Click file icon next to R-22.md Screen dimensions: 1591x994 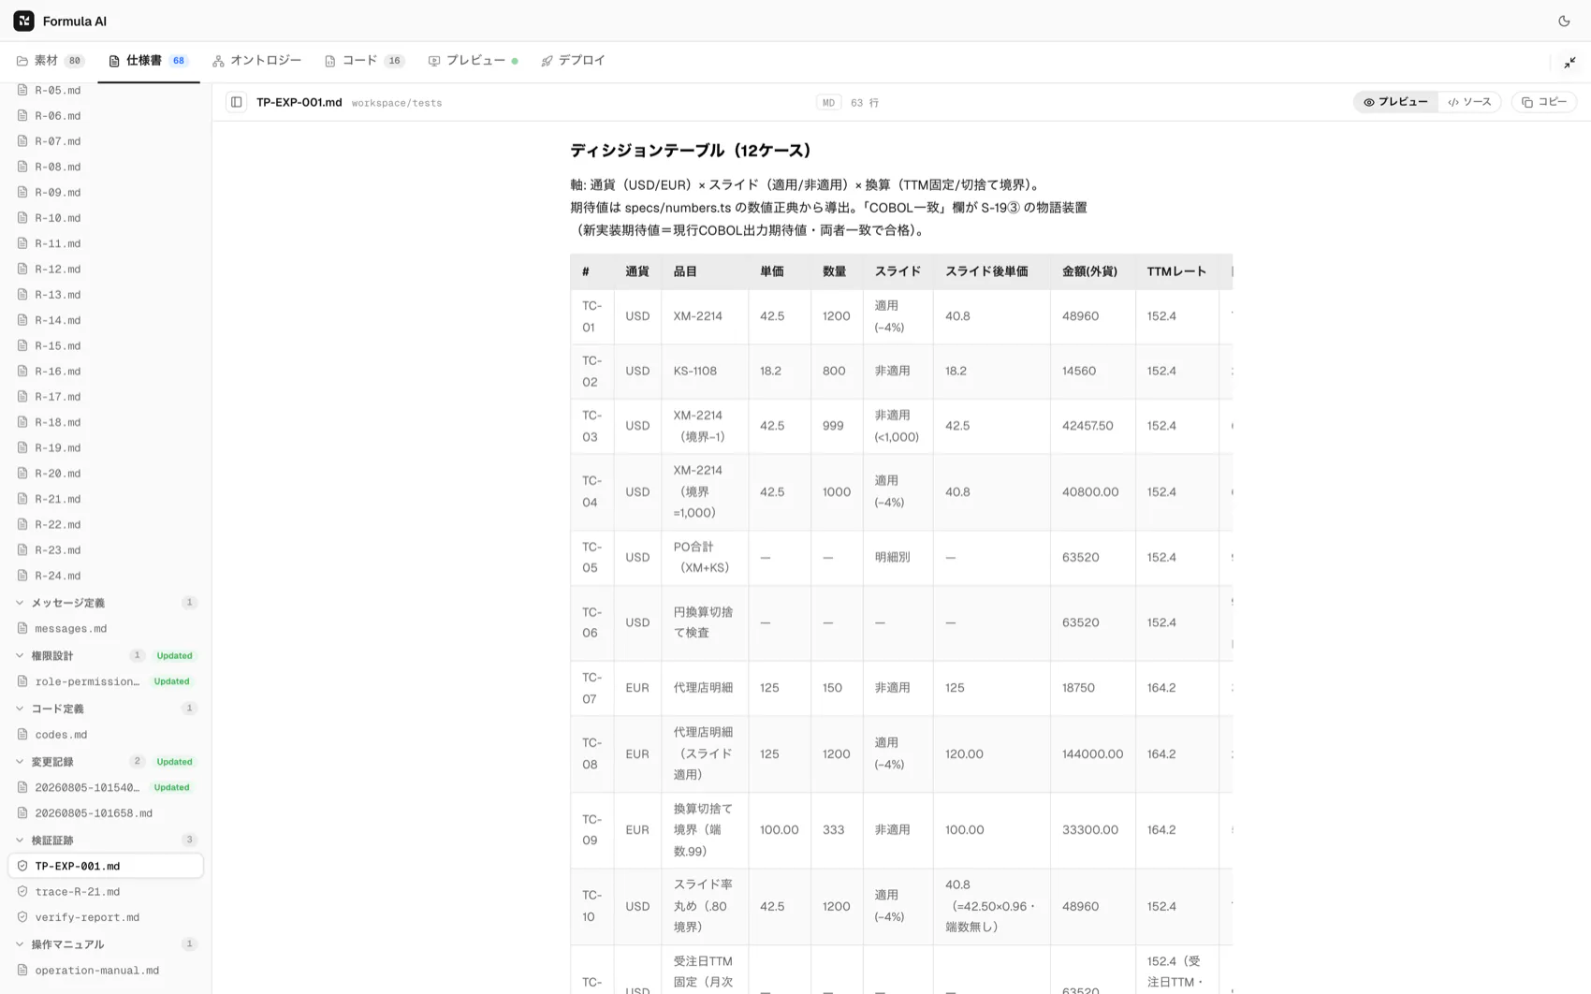pos(22,525)
